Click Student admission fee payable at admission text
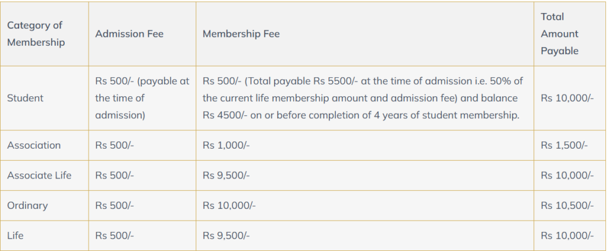Screen dimensions: 609x251 (142, 98)
